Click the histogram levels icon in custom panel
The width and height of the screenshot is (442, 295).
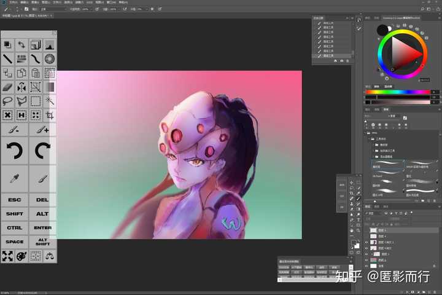coord(50,45)
